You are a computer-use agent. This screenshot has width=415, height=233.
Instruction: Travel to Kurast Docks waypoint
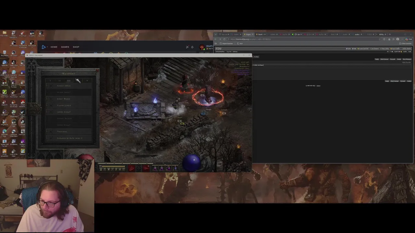point(69,86)
